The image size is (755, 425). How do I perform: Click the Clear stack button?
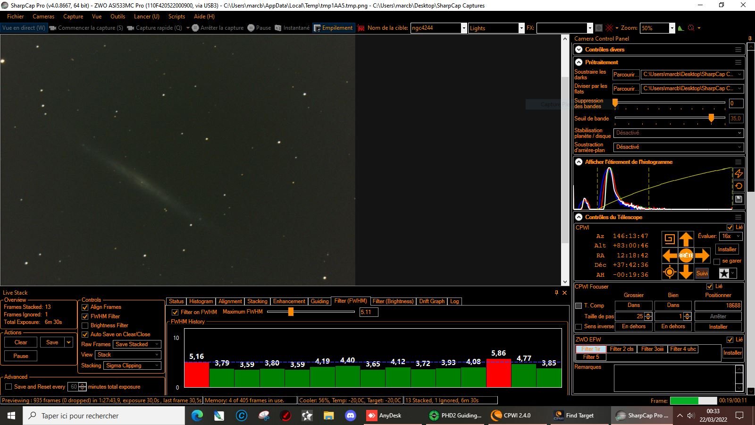tap(21, 342)
